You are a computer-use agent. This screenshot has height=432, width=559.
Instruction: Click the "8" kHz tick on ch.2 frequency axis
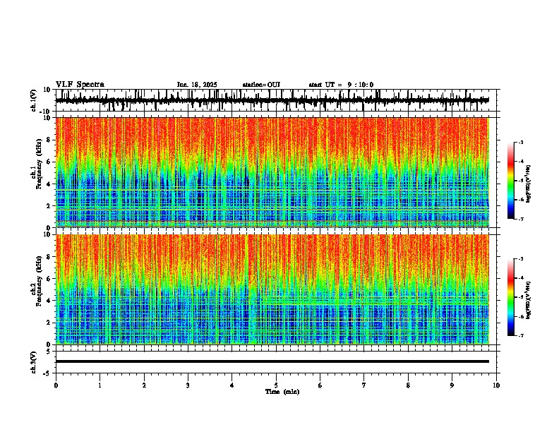[49, 257]
